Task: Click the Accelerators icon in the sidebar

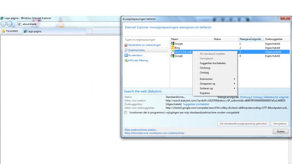Action: click(x=126, y=55)
